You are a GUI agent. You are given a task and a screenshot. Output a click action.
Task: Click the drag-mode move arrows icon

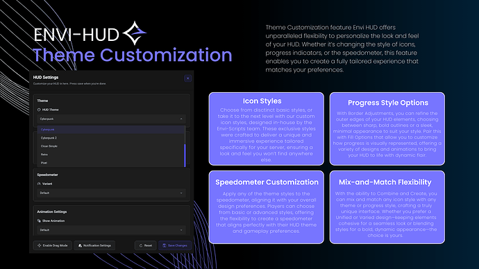(x=39, y=245)
